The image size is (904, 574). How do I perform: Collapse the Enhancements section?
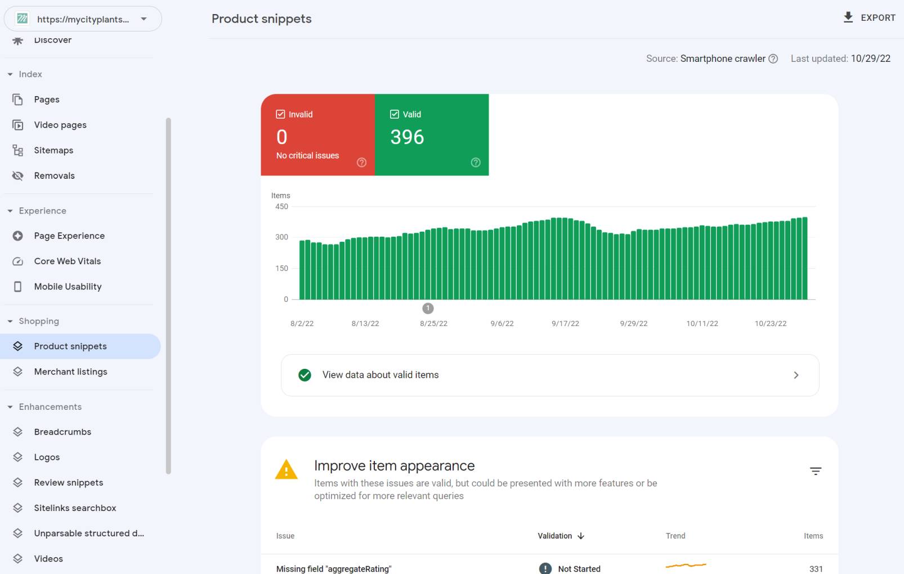point(10,407)
